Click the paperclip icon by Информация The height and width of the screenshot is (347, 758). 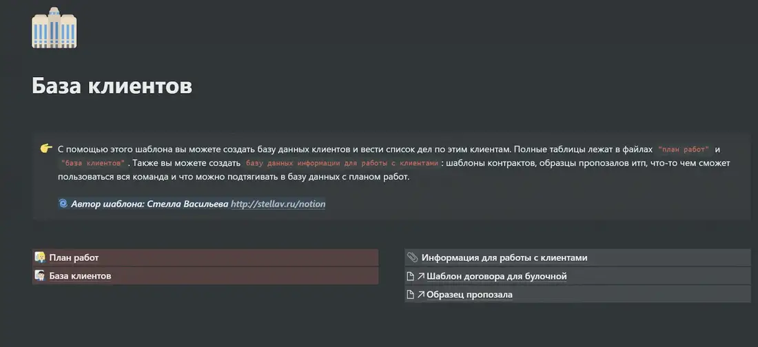[x=412, y=257]
